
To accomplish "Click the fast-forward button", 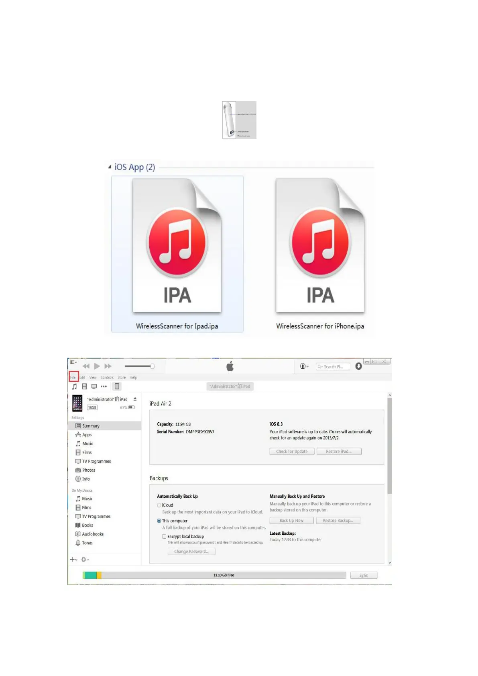I will tap(108, 366).
